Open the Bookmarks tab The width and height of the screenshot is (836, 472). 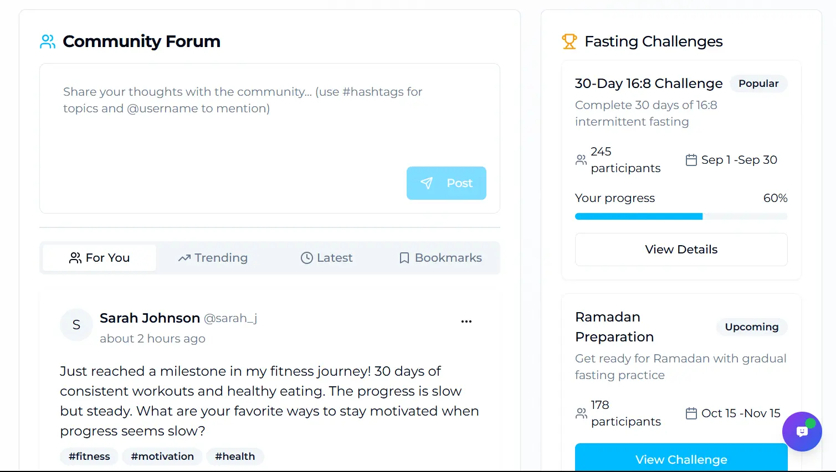(440, 258)
